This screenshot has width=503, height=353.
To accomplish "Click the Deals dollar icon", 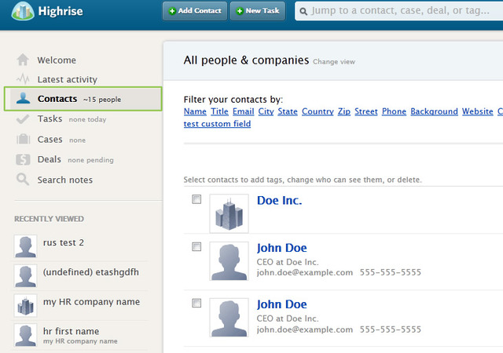I will pyautogui.click(x=23, y=159).
